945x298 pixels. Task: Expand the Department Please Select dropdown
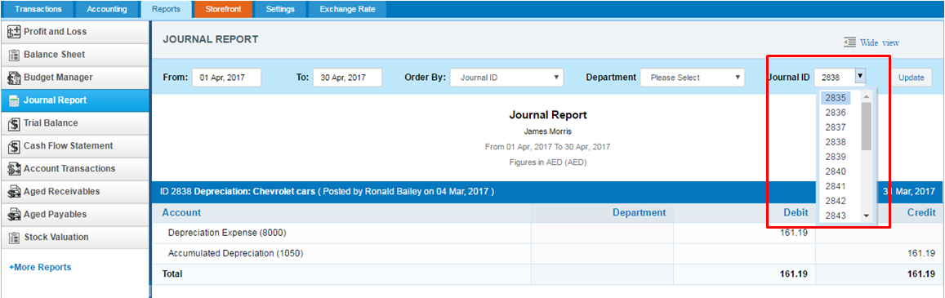(x=693, y=78)
